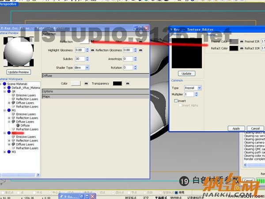
Task: Click the map button next to Fresnel Color
Action: pos(242,42)
